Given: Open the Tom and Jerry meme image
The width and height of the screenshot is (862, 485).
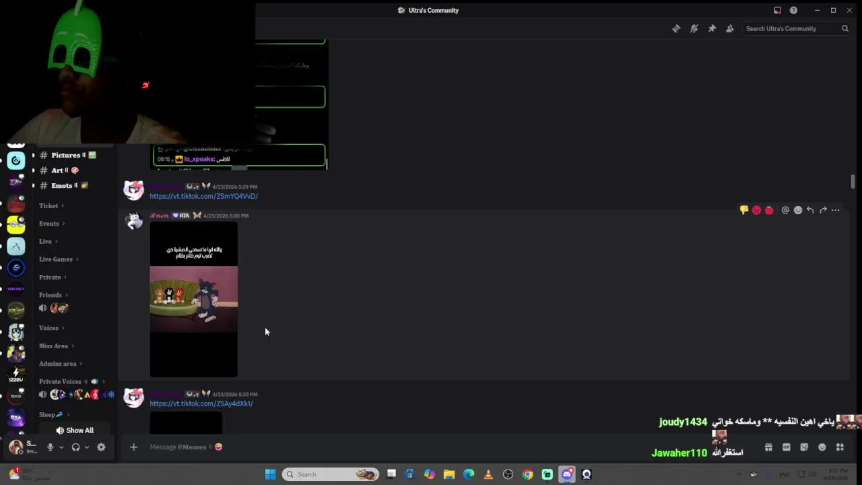Looking at the screenshot, I should coord(193,300).
